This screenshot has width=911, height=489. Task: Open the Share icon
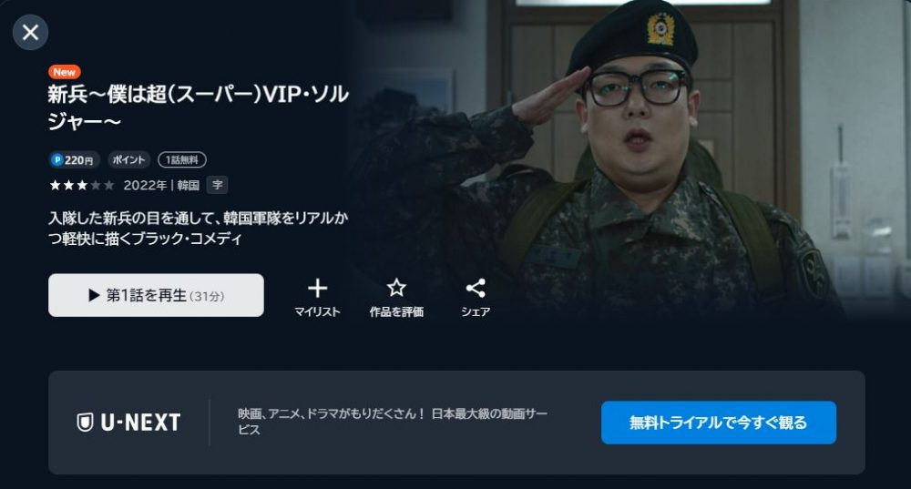click(476, 288)
